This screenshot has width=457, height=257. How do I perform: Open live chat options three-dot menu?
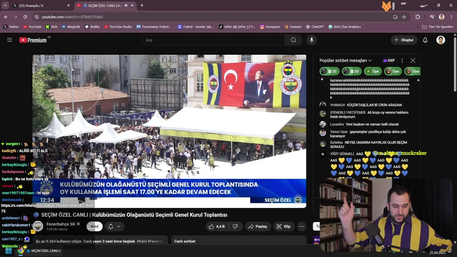click(x=402, y=61)
